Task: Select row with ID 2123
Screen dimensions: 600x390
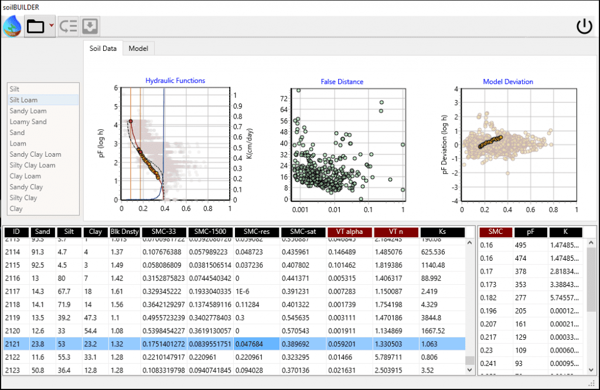Action: coord(234,370)
